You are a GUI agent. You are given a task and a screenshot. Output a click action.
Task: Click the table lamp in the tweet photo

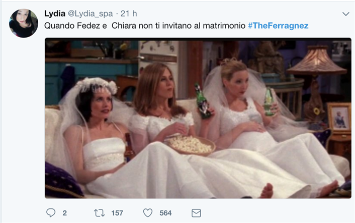click(316, 84)
